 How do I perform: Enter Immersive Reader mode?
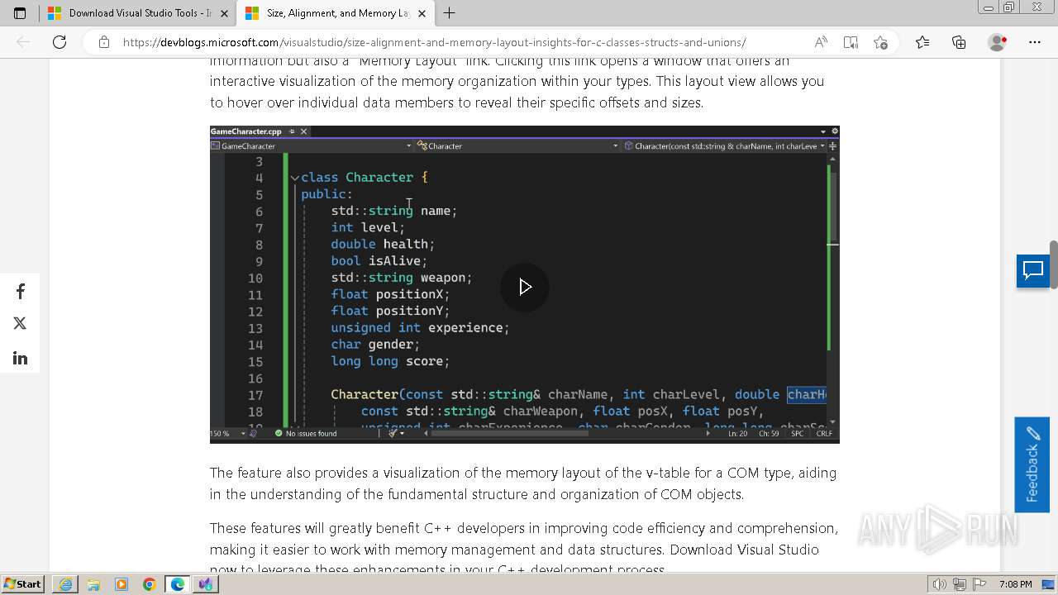click(x=851, y=42)
